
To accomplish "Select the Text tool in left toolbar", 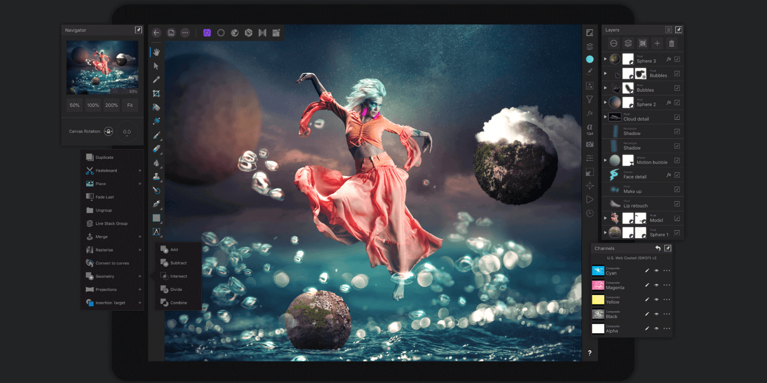I will click(x=156, y=232).
